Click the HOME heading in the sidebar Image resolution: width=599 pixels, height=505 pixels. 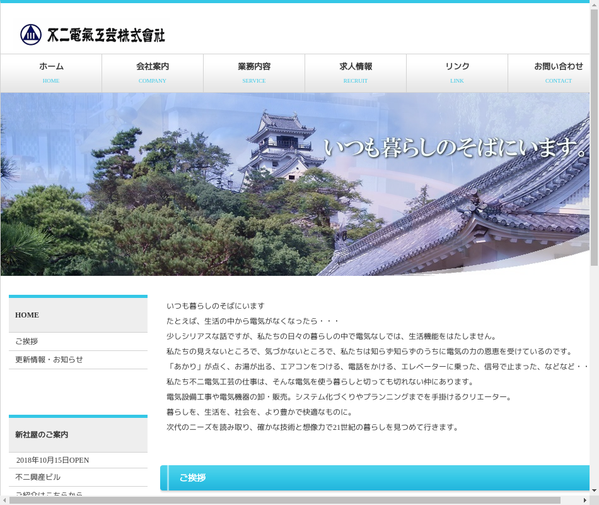click(27, 315)
